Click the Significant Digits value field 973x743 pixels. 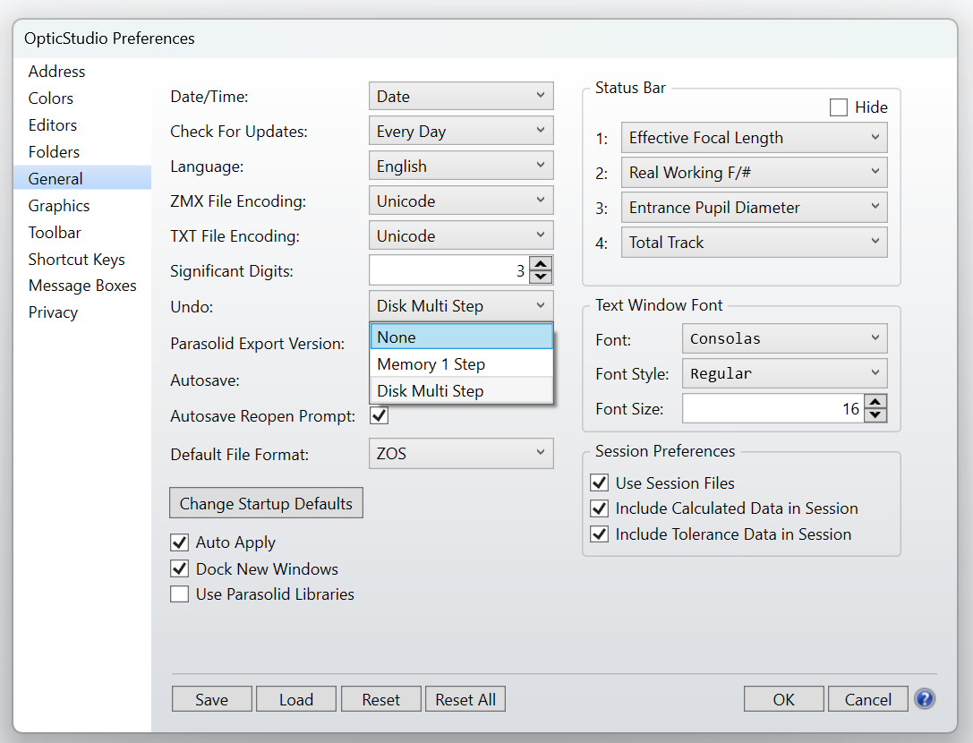pos(449,270)
